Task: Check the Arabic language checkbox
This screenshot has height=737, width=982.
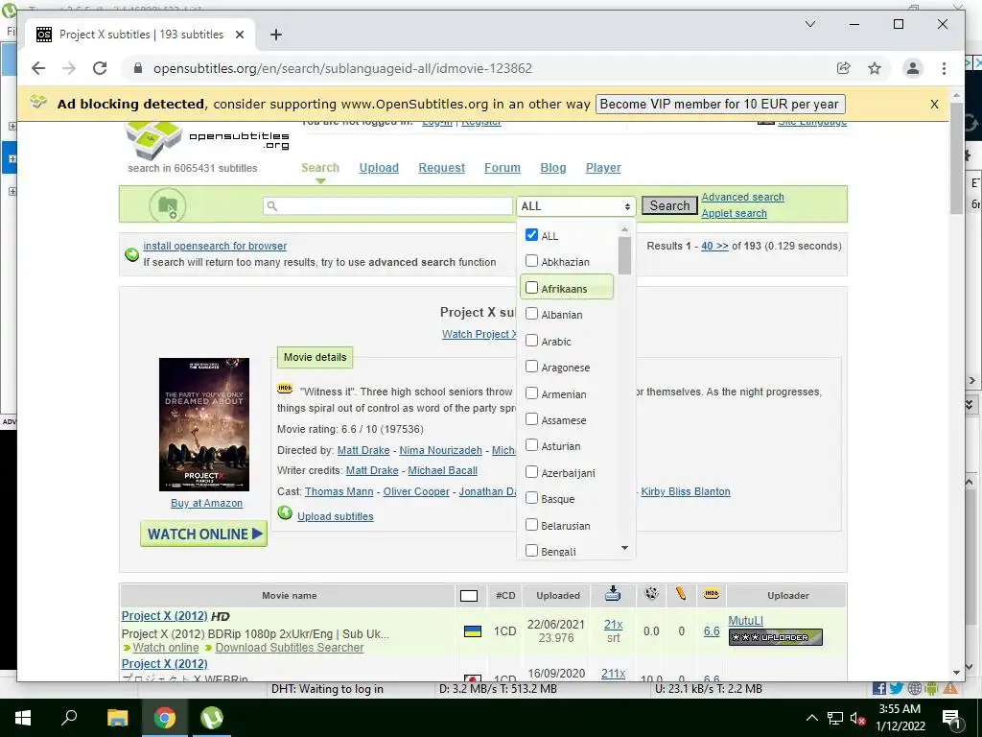Action: 531,341
